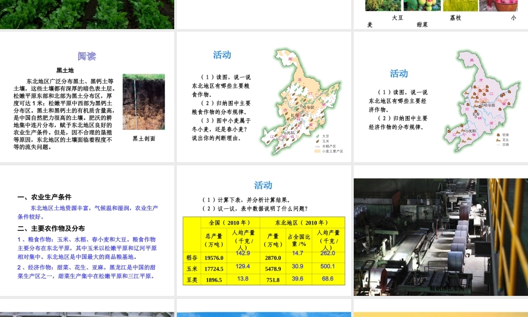Click the 黑土剖面 caption
Image resolution: width=528 pixels, height=317 pixels.
point(144,138)
